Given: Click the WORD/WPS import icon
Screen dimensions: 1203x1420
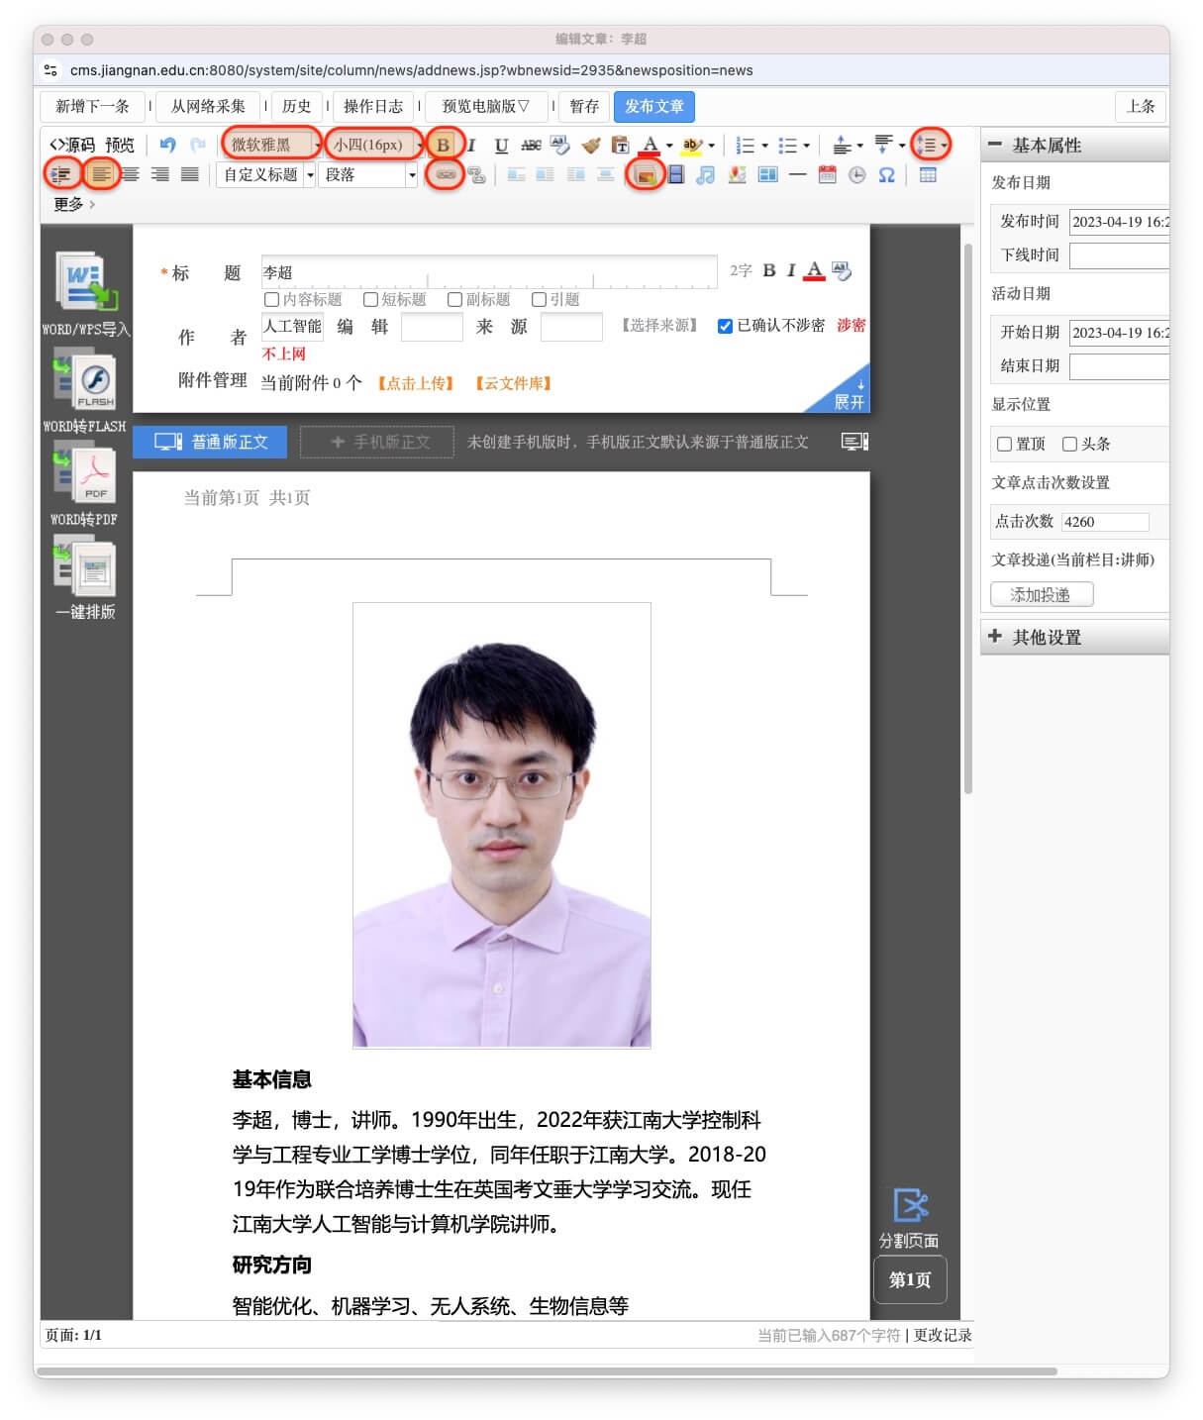Looking at the screenshot, I should 86,282.
